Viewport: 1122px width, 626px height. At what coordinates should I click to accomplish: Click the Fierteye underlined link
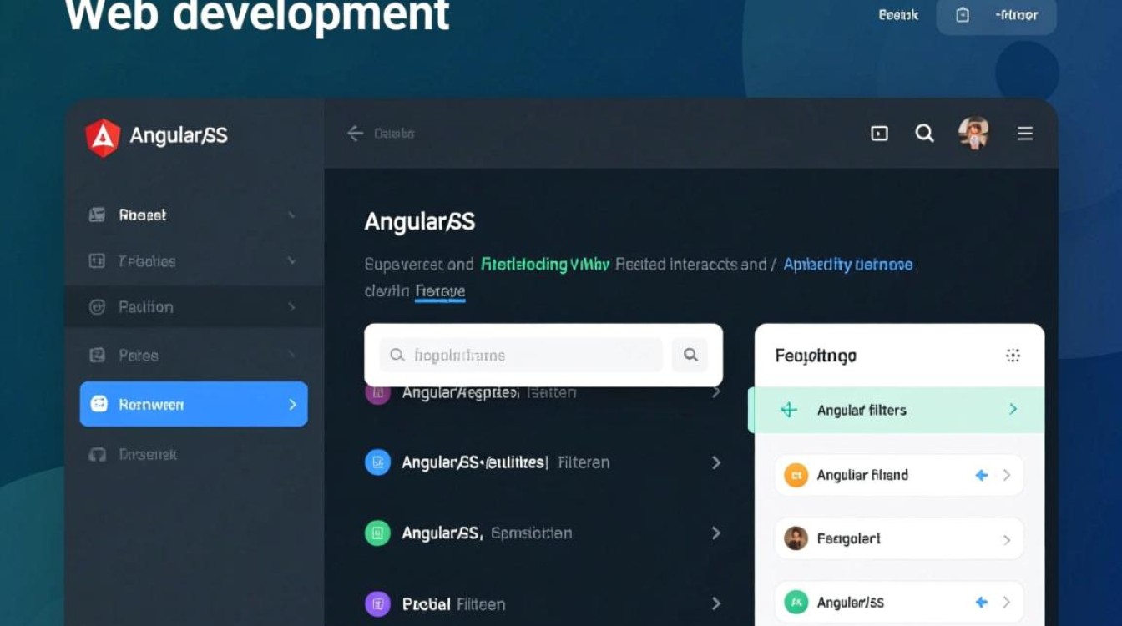click(x=440, y=291)
